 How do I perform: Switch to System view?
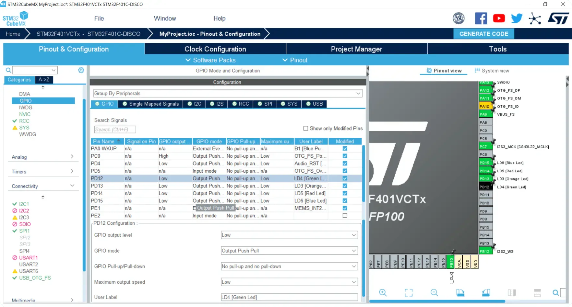point(492,71)
